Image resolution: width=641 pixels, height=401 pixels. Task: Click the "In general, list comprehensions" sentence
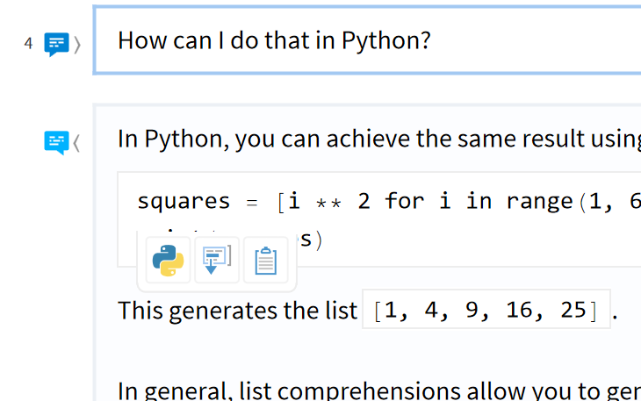coord(379,390)
